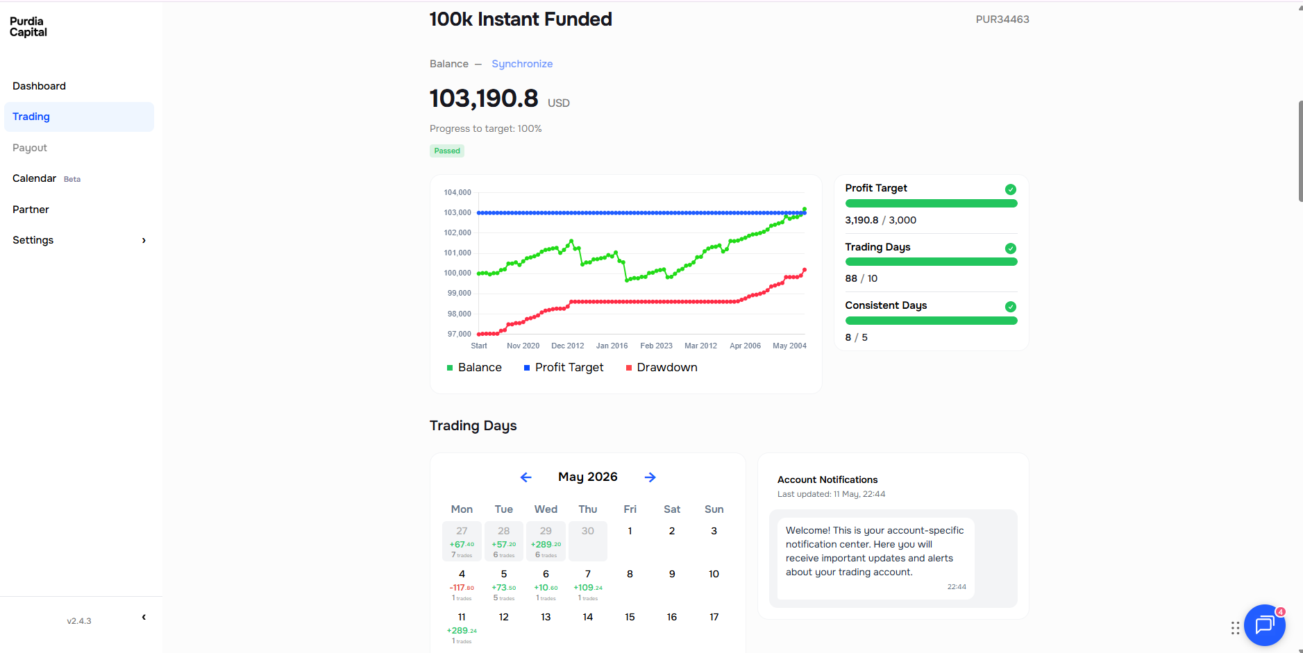Toggle Profit Target series in legend

point(564,368)
